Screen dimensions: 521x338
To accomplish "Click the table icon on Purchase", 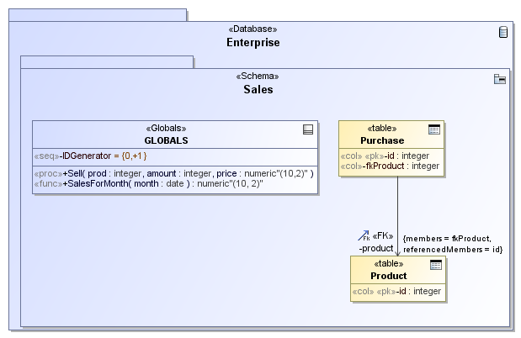I will click(434, 129).
